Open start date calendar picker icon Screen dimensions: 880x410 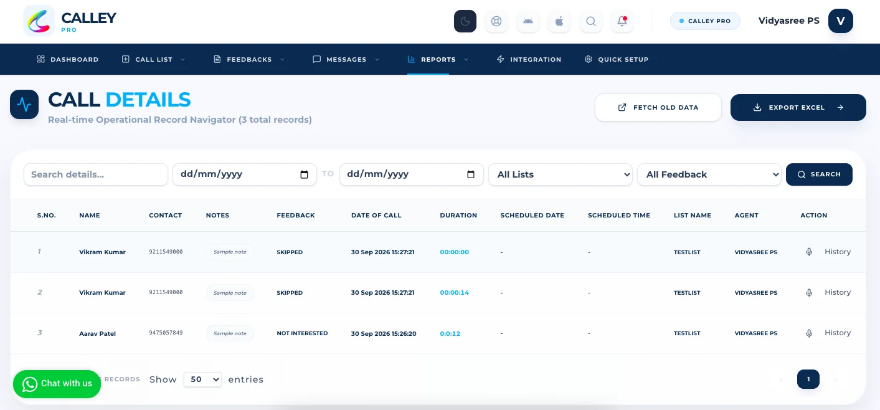(305, 174)
